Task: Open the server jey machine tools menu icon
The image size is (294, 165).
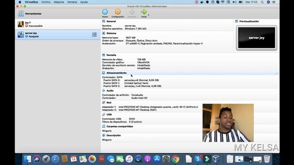Action: click(95, 35)
